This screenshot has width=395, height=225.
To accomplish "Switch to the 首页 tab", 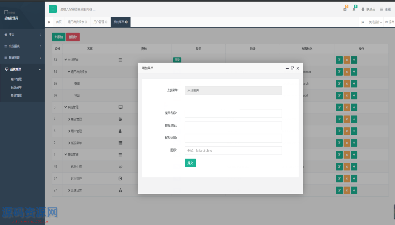I will (59, 22).
